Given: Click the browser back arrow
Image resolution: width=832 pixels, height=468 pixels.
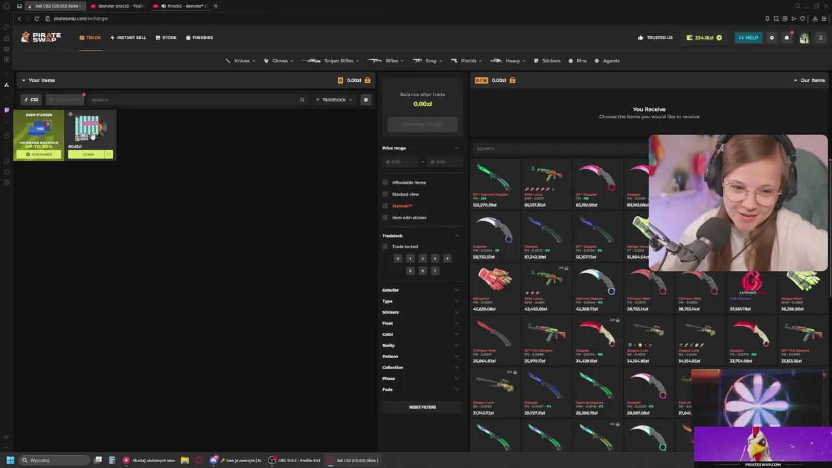Looking at the screenshot, I should [19, 18].
